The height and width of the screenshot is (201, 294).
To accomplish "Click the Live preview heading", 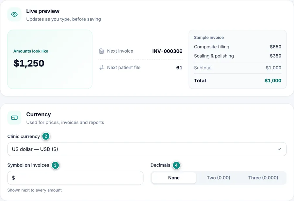I will tap(43, 11).
